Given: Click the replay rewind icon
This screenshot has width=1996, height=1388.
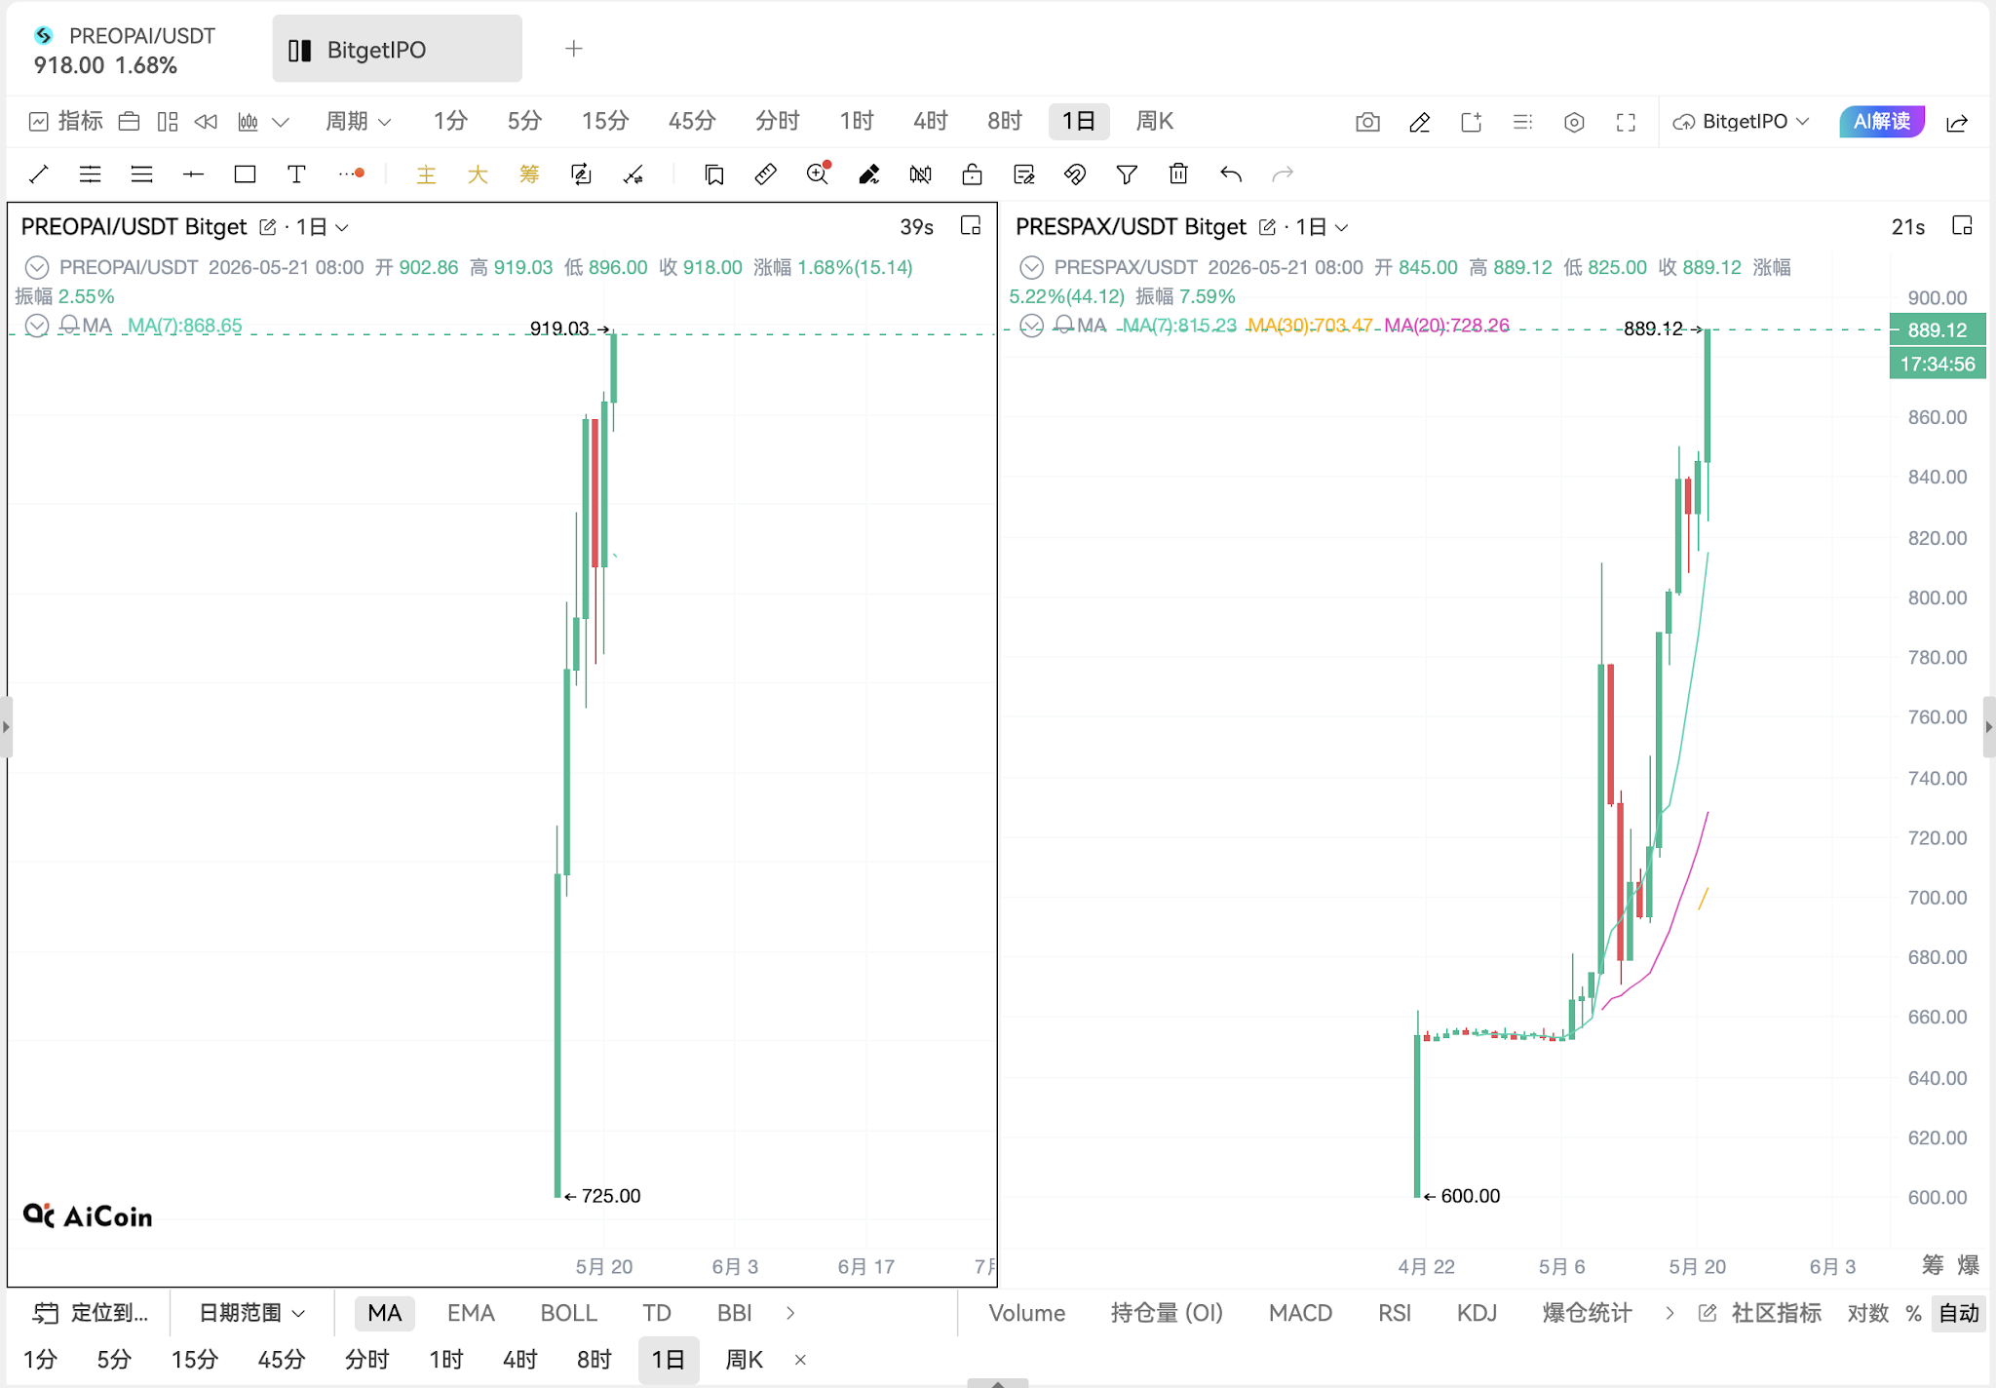Looking at the screenshot, I should pos(206,122).
